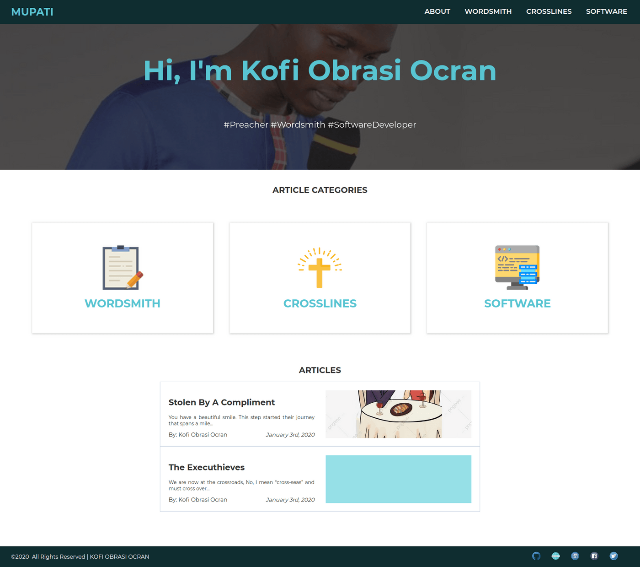The height and width of the screenshot is (567, 640).
Task: Open the LinkedIn icon in the footer
Action: [x=575, y=556]
